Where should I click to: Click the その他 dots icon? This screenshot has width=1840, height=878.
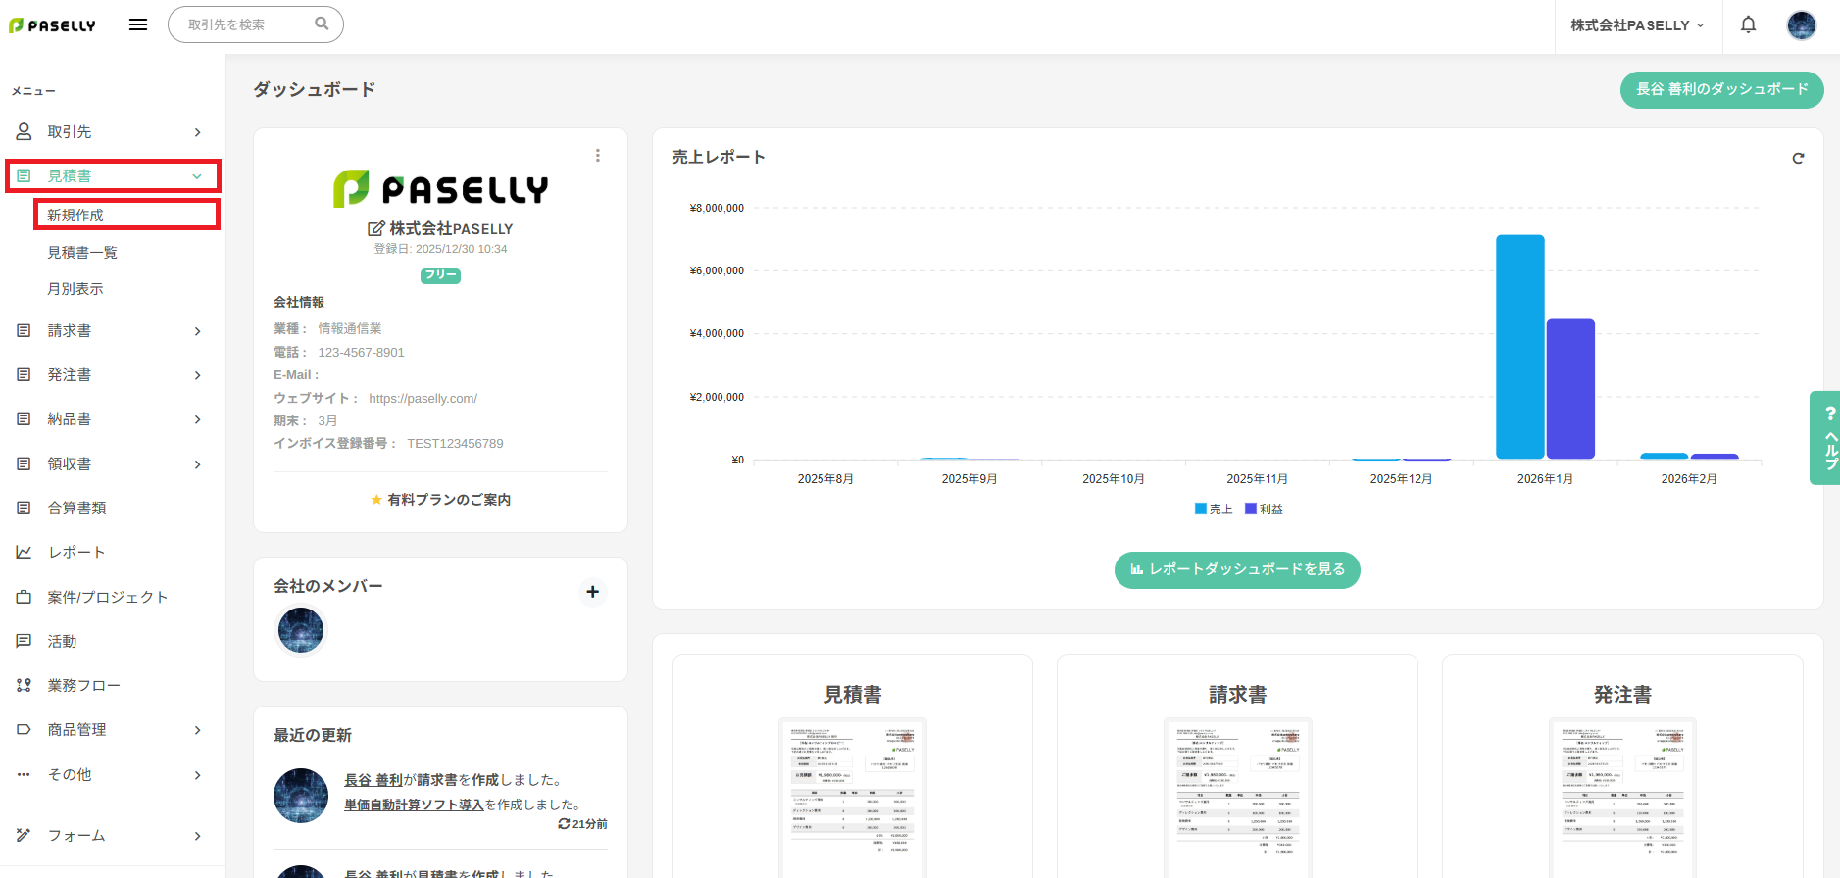24,774
